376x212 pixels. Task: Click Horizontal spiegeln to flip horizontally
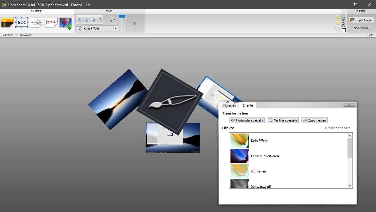[247, 120]
